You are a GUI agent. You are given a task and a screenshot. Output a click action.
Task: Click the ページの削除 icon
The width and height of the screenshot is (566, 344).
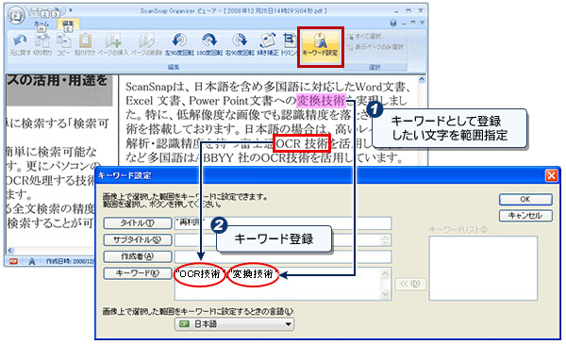pyautogui.click(x=146, y=44)
